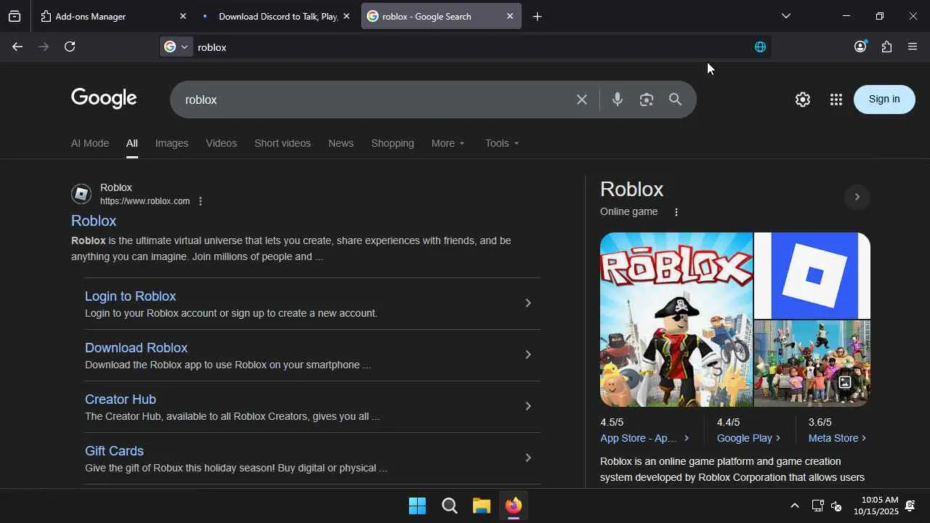Expand the Creator Hub sitelink arrow
930x523 pixels.
tap(528, 406)
